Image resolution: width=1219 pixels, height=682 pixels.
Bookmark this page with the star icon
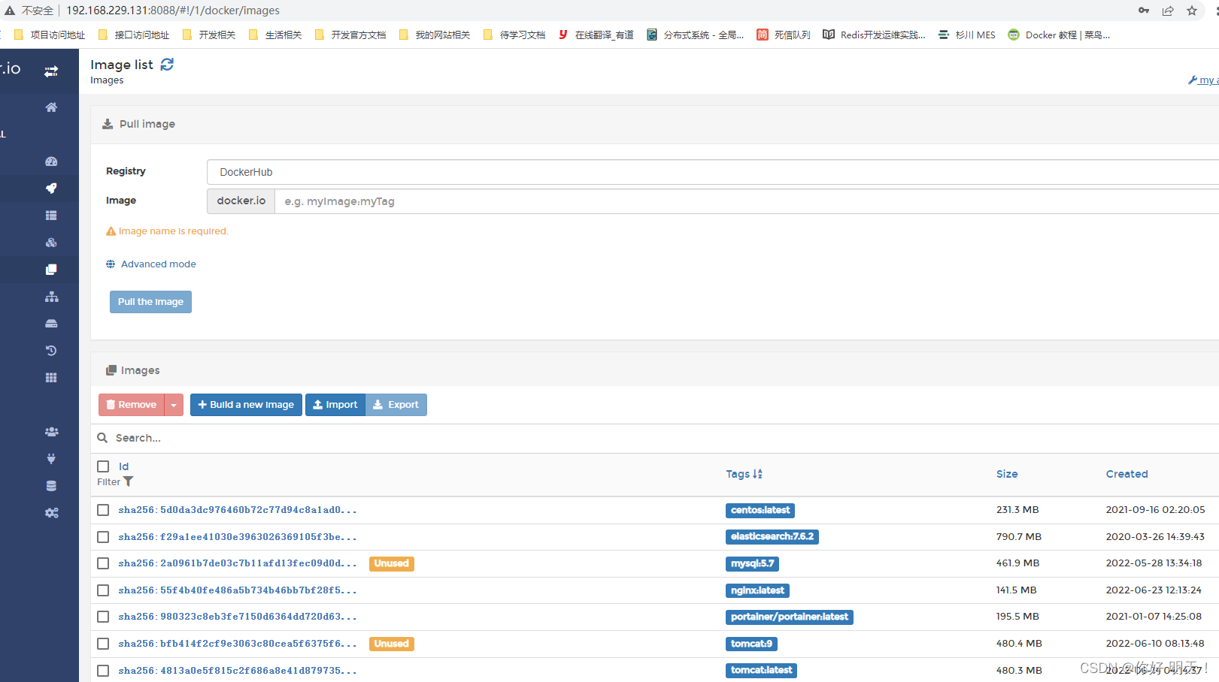pos(1192,11)
